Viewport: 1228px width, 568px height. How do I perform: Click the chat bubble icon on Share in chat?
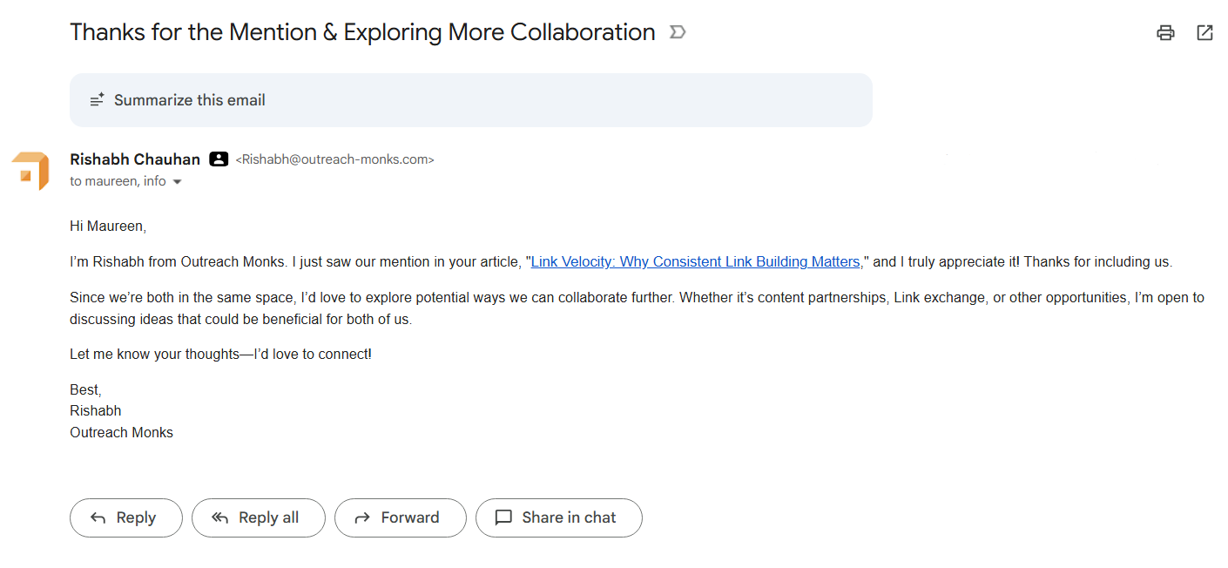click(x=504, y=517)
